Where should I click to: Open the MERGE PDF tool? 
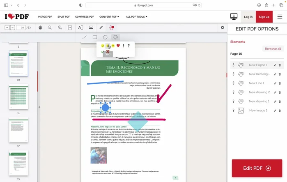[45, 17]
